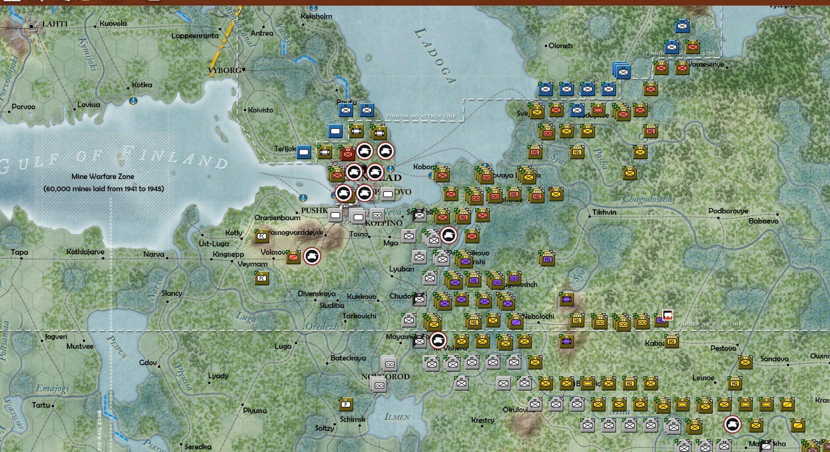Screen dimensions: 830x452
Task: Click the Kuovola town label
Action: [113, 24]
